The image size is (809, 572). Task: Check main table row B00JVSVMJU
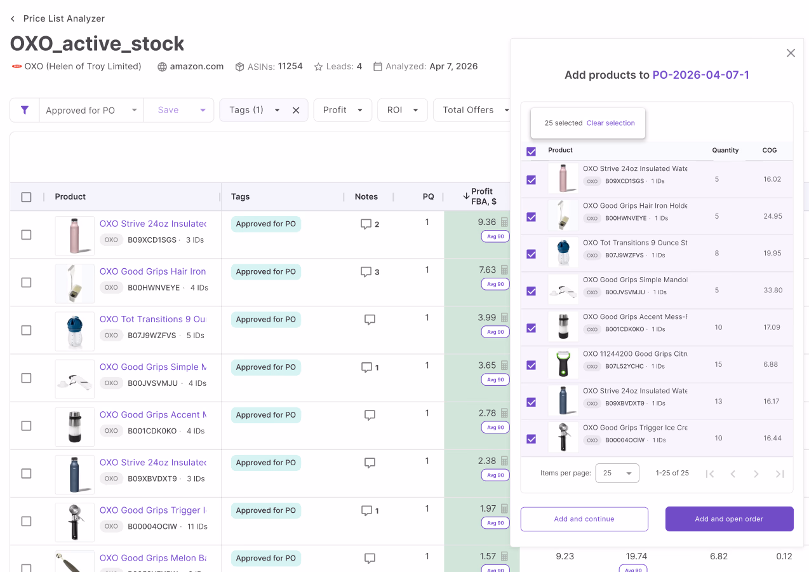coord(26,378)
